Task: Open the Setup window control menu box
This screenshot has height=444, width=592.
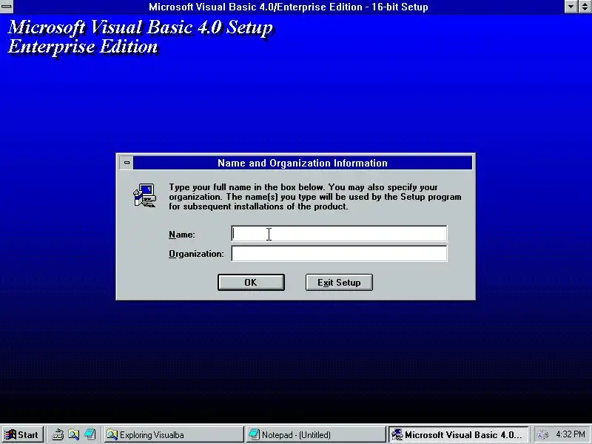Action: coord(7,7)
